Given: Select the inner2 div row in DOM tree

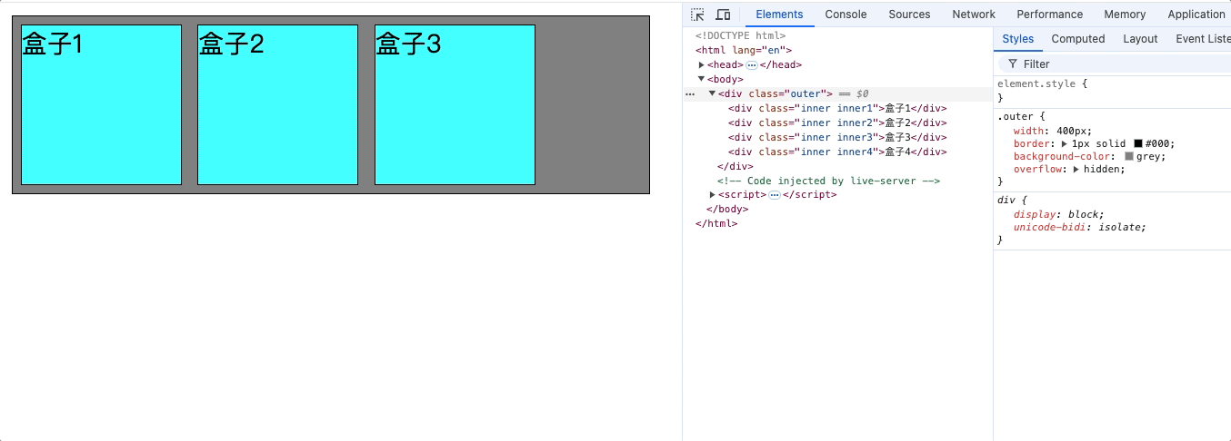Looking at the screenshot, I should 837,123.
